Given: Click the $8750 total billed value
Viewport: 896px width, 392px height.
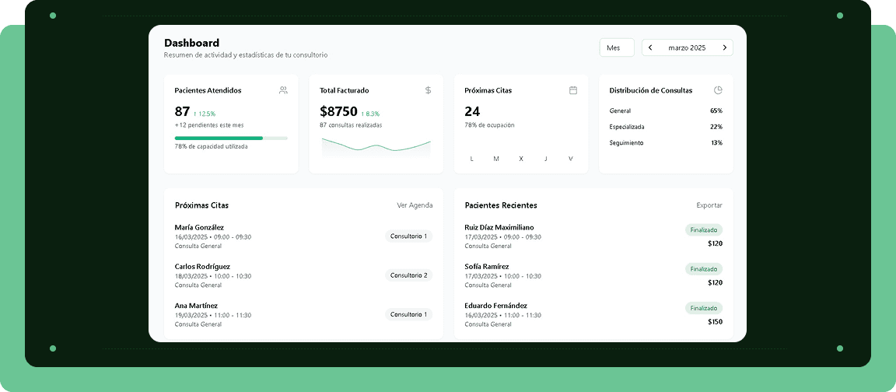Looking at the screenshot, I should point(338,111).
